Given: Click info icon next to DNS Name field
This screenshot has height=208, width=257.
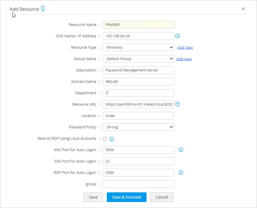Looking at the screenshot, I should [x=177, y=36].
